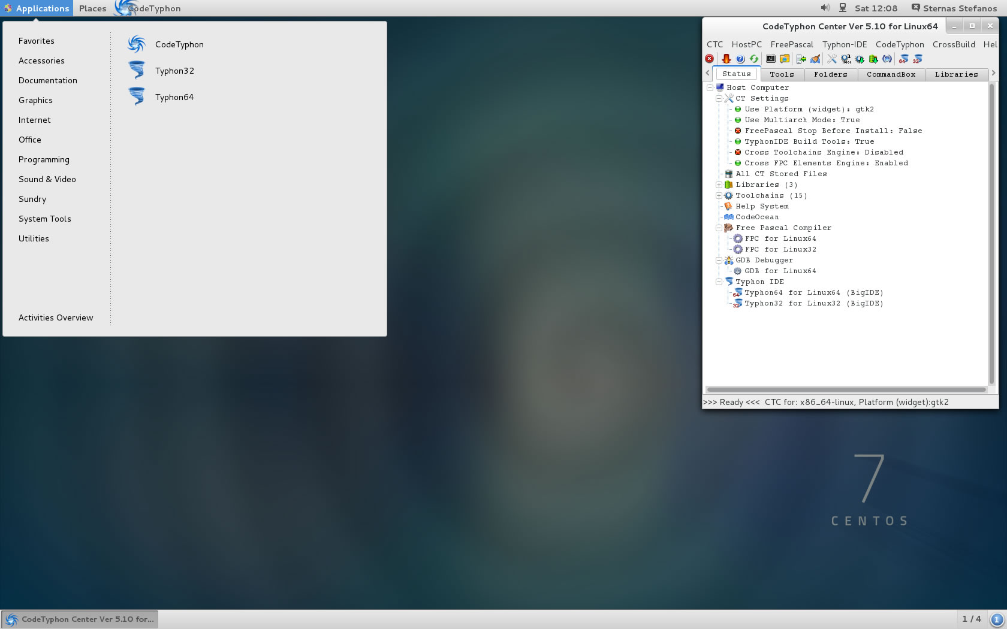Open the Sound & Video category
The height and width of the screenshot is (629, 1007).
pyautogui.click(x=47, y=179)
